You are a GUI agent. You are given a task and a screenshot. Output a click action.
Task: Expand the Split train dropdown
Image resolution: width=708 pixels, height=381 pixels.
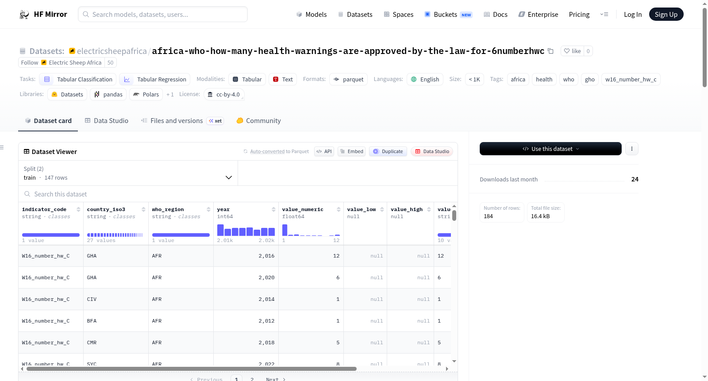128,173
